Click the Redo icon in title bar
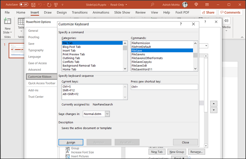This screenshot has height=159, width=246. click(x=49, y=5)
